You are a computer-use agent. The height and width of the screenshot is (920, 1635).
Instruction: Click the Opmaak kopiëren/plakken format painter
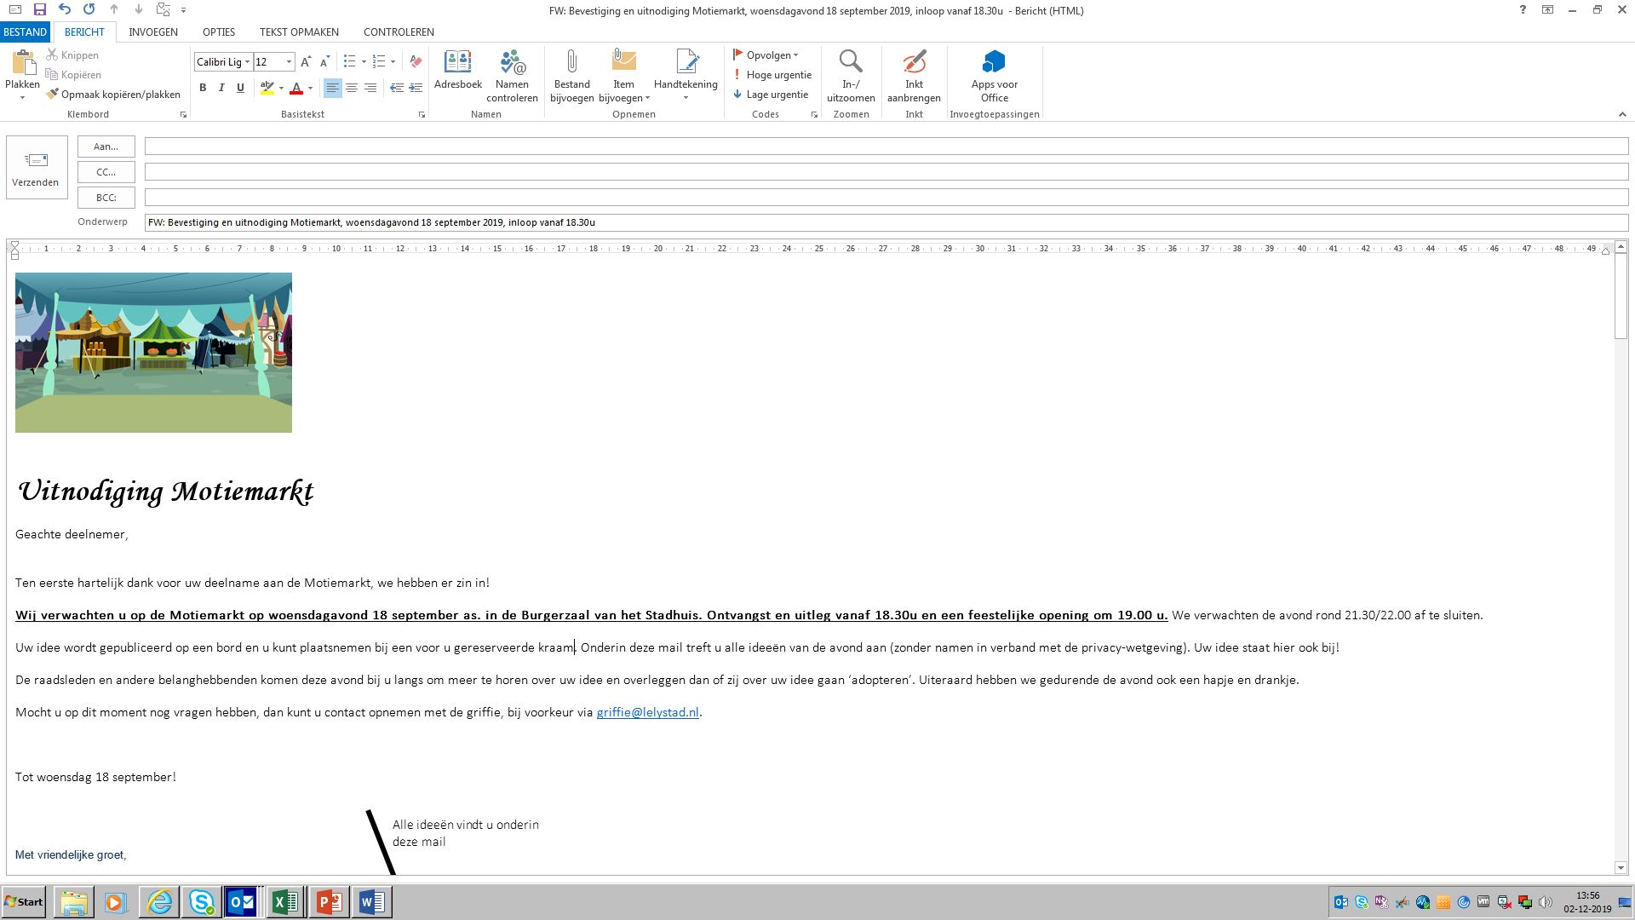click(113, 95)
